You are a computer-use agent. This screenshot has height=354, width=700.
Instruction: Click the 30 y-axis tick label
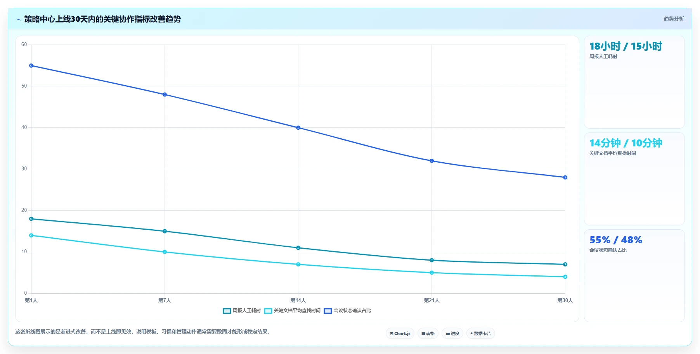(24, 169)
